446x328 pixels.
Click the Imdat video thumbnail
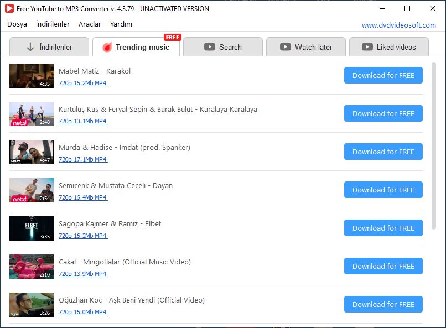point(32,152)
